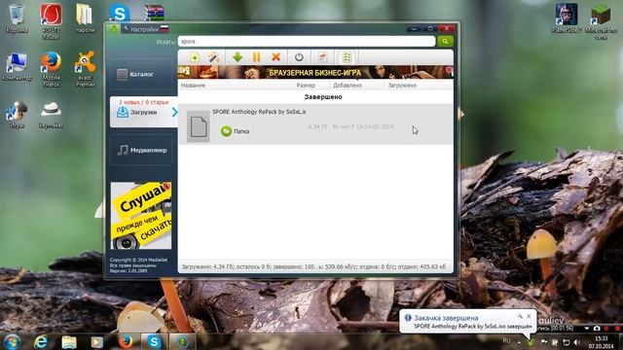Screen dimensions: 623x350
Task: Open File Explorer from taskbar
Action: pyautogui.click(x=69, y=341)
